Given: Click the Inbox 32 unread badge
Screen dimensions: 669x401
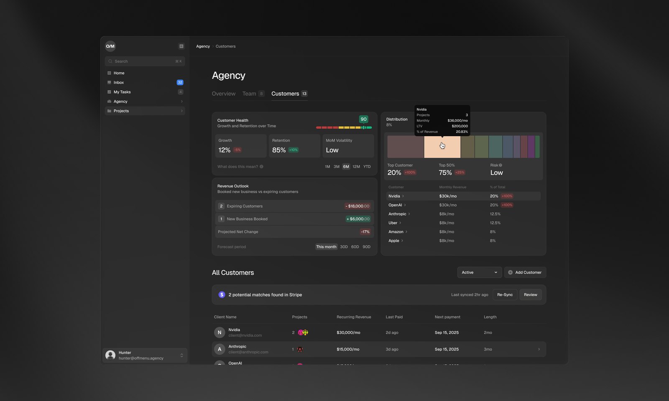Looking at the screenshot, I should [180, 83].
